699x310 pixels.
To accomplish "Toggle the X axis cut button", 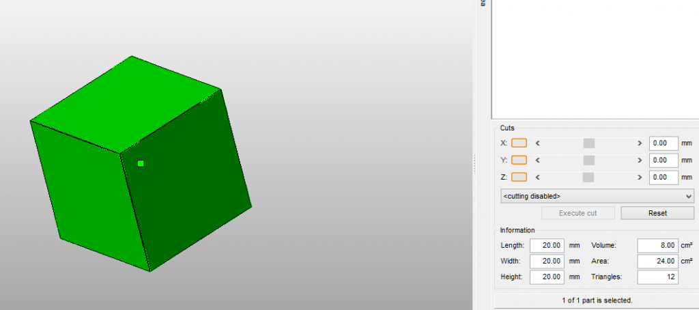I will point(519,143).
